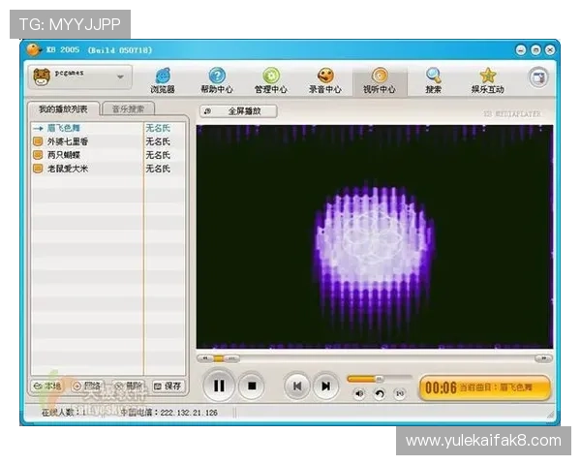Click the 保存 save playlist button

coord(168,386)
